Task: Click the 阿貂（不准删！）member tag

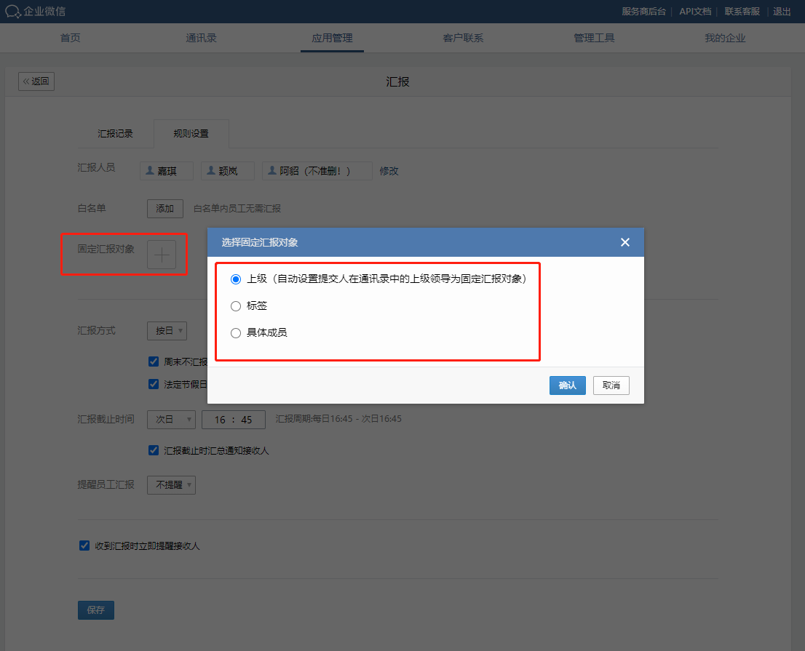Action: pos(317,171)
